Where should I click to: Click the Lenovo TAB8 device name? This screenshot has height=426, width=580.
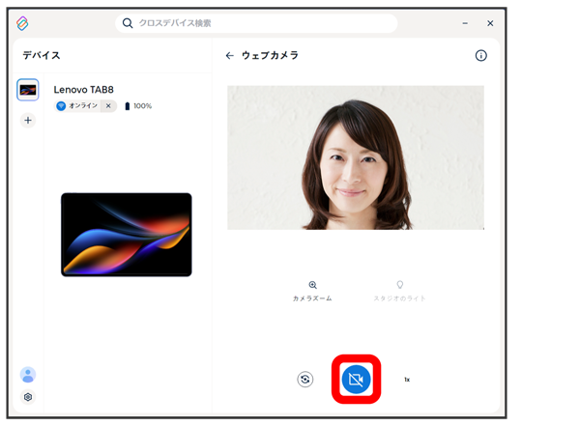83,90
